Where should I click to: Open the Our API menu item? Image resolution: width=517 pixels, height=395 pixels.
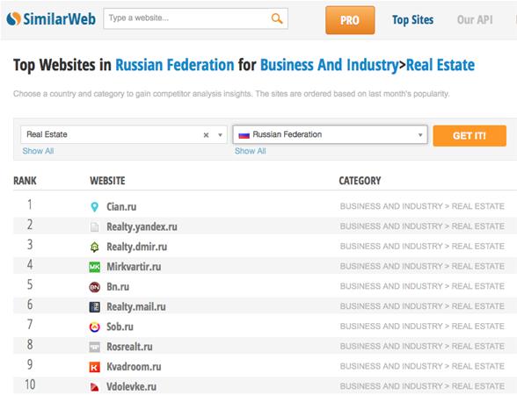475,19
